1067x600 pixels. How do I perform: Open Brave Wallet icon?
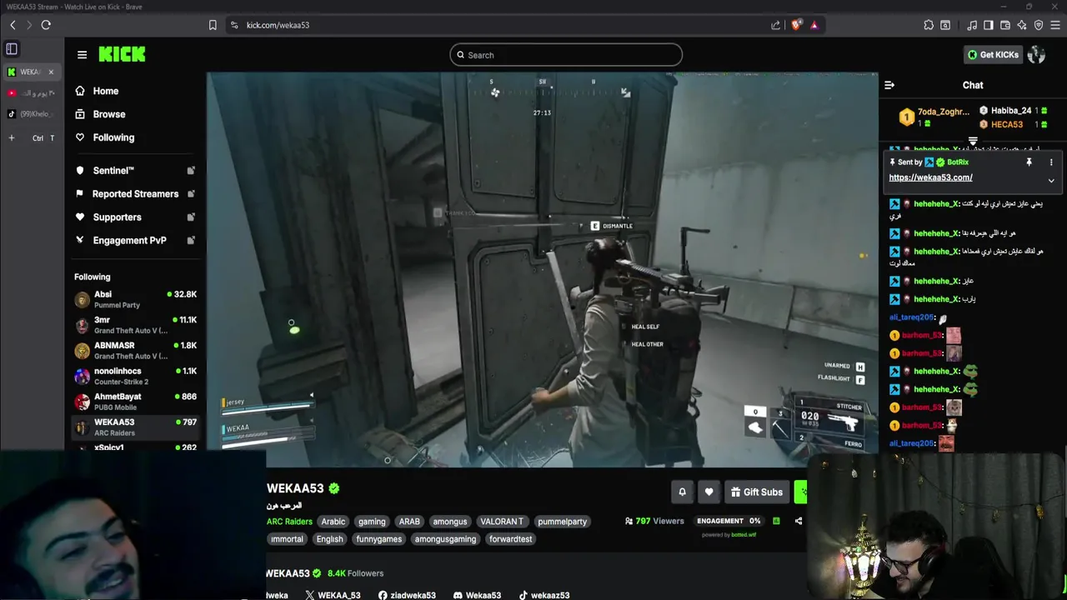[x=1005, y=25]
